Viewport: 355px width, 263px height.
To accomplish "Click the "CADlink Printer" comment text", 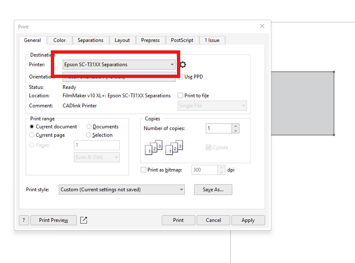I will 80,106.
